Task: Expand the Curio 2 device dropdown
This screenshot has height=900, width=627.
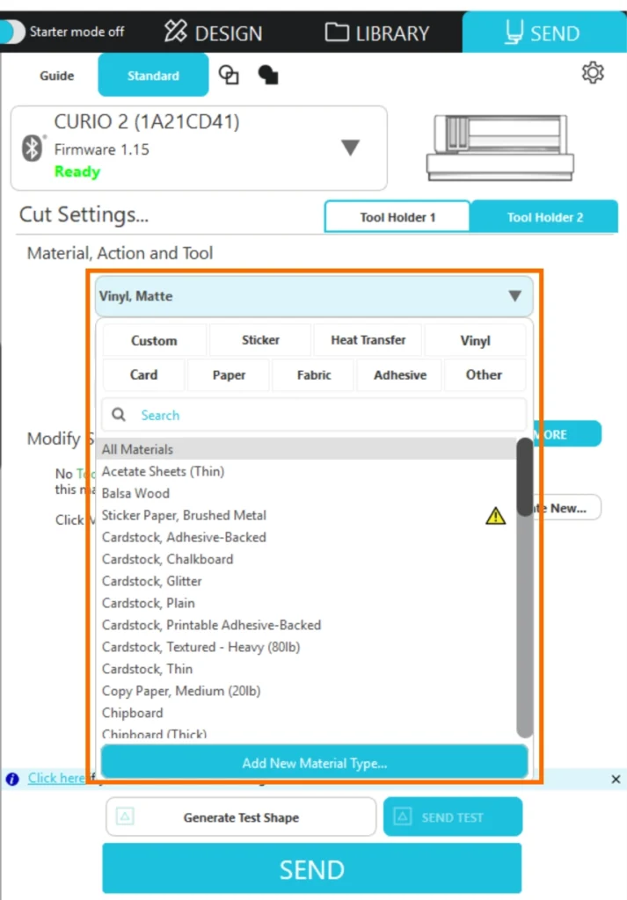Action: tap(350, 148)
